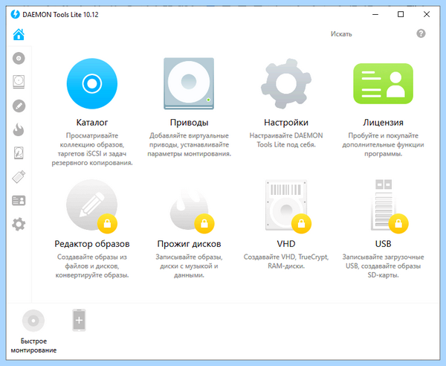Open the Приводы heading link
Viewport: 446px width, 366px height.
point(189,123)
